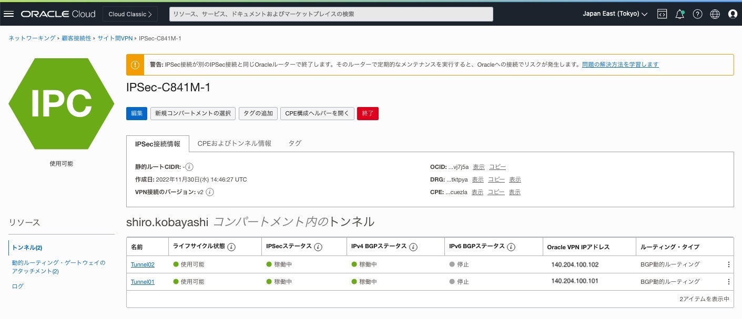This screenshot has height=319, width=742.
Task: Open the Japan East (Tokyo) region dropdown
Action: pos(615,14)
